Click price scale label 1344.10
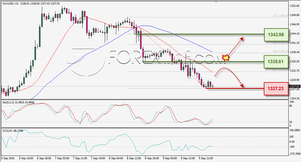Screen dimensions: 301x162 (x=295, y=34)
